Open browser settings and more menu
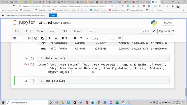Image resolution: width=187 pixels, height=105 pixels. tap(183, 6)
